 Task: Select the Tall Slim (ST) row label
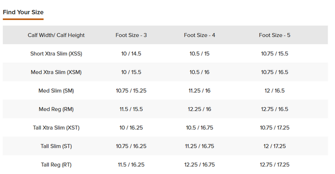coord(56,146)
